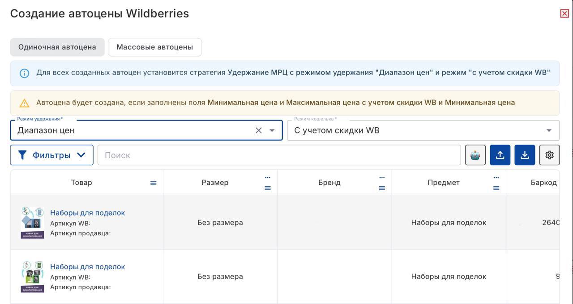Switch to Одиночная автоцена tab

(x=57, y=47)
